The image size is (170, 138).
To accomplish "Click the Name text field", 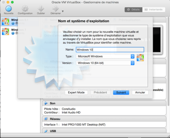I will (110, 50).
